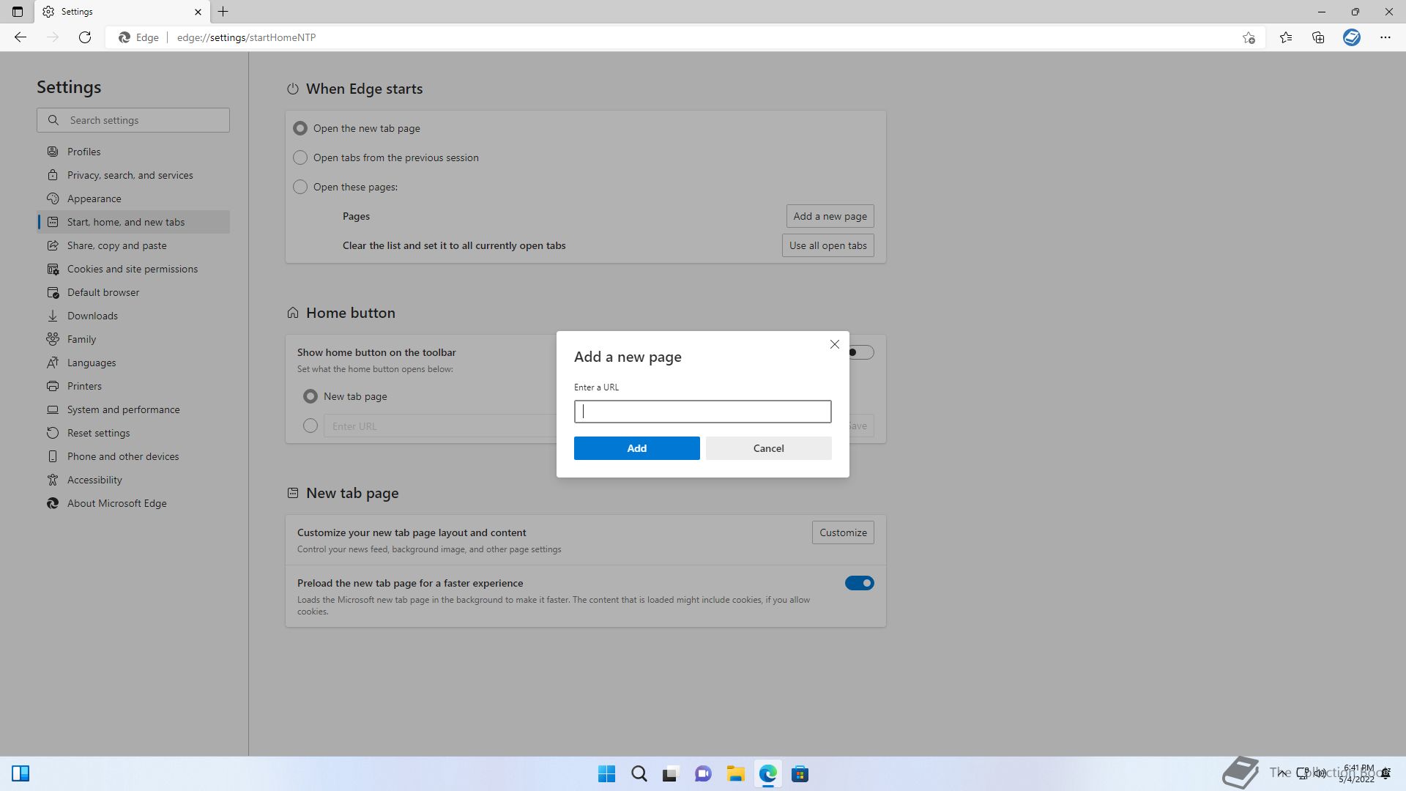Open Languages settings
The height and width of the screenshot is (791, 1406).
tap(133, 363)
